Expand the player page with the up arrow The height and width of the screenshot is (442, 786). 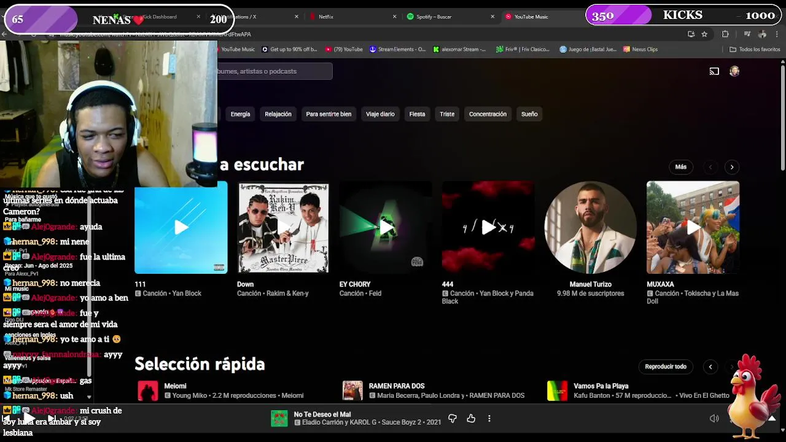coord(772,419)
